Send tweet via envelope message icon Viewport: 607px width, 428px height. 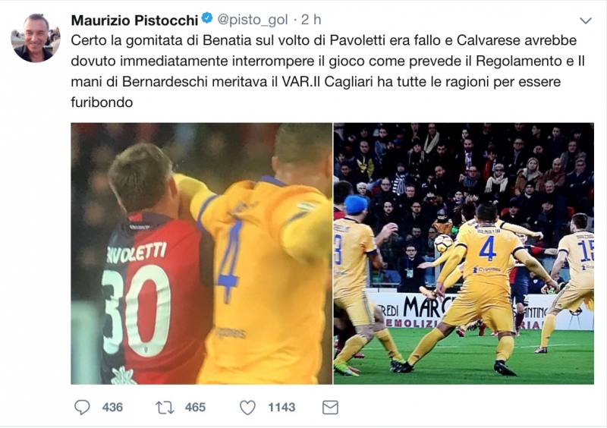pos(330,408)
